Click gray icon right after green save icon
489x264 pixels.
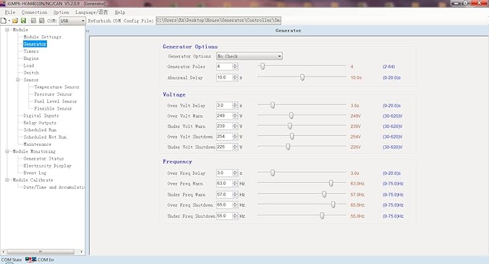33,21
